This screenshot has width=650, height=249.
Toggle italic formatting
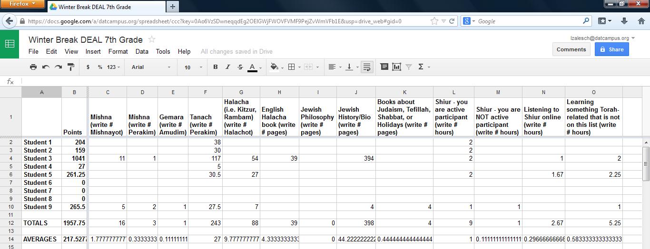pyautogui.click(x=228, y=67)
